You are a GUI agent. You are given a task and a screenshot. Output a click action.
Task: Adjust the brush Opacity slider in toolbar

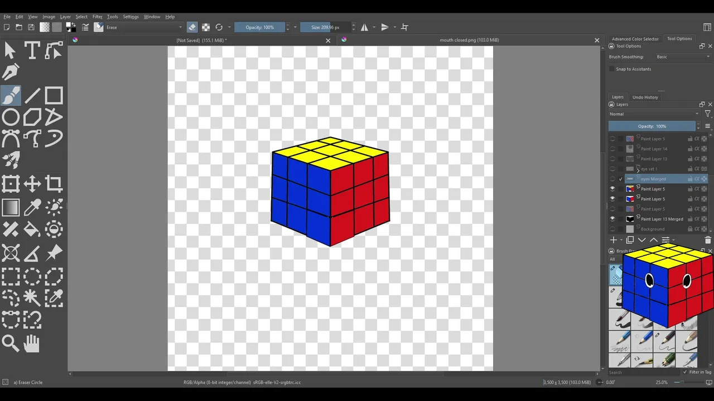[x=260, y=27]
